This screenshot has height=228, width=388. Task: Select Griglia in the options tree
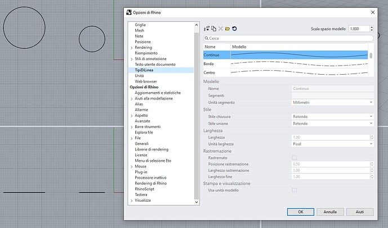point(140,25)
